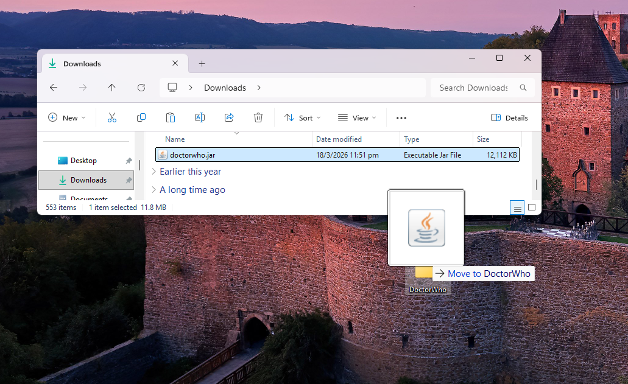Open the See more three-dots menu
The height and width of the screenshot is (384, 628).
(x=401, y=117)
